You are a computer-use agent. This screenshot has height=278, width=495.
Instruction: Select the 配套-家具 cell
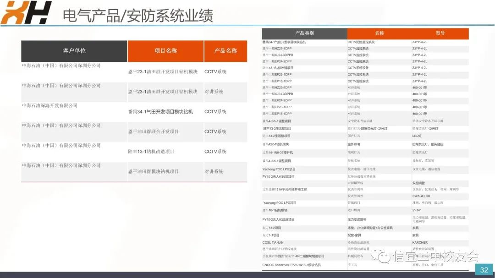tap(354, 235)
